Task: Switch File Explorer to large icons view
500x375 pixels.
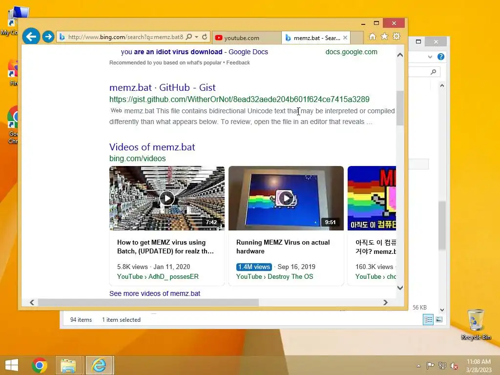Action: coord(439,319)
